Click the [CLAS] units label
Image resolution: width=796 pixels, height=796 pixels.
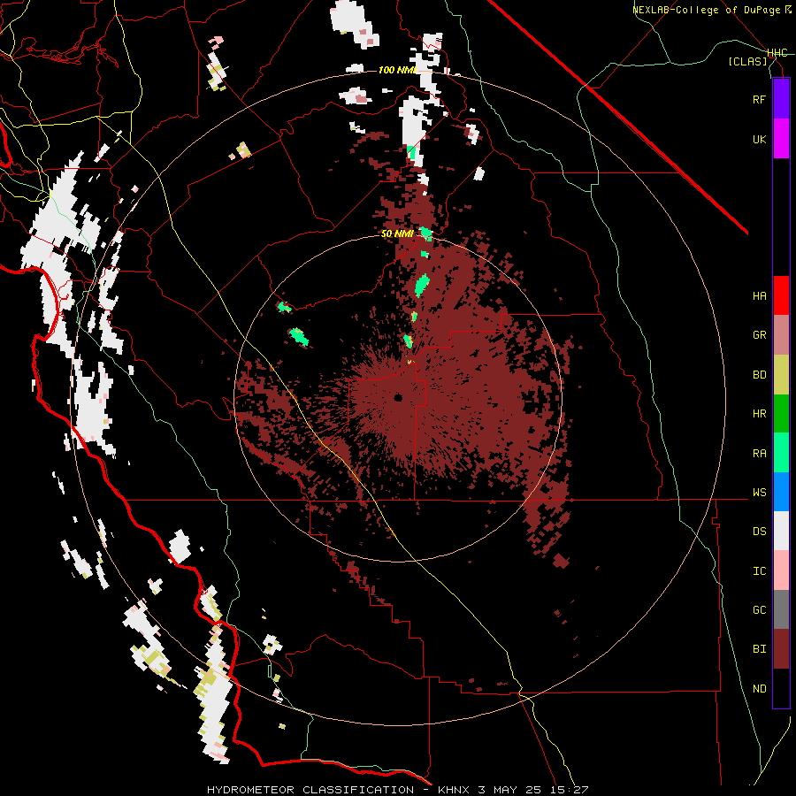(747, 62)
